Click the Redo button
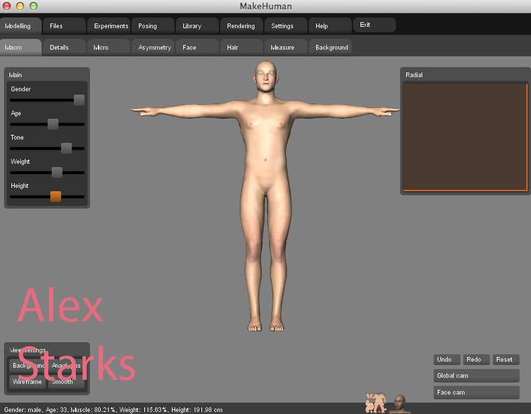 pyautogui.click(x=476, y=360)
